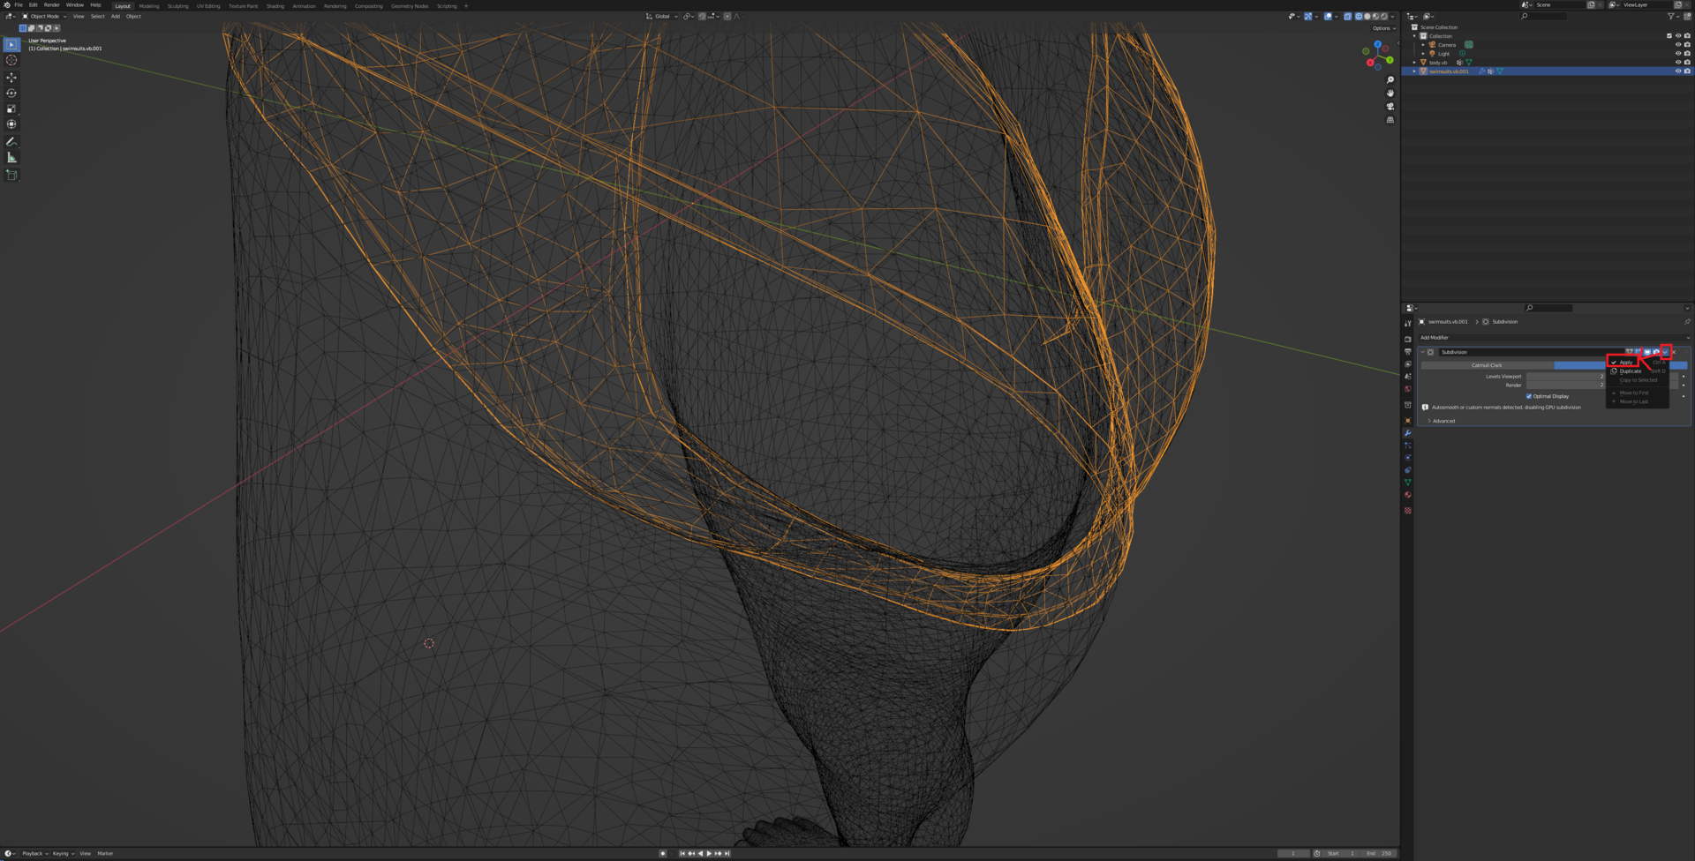Select the Add Cube tool
Viewport: 1695px width, 861px height.
pyautogui.click(x=11, y=176)
